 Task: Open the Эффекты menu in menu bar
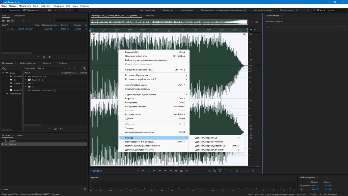(x=45, y=6)
